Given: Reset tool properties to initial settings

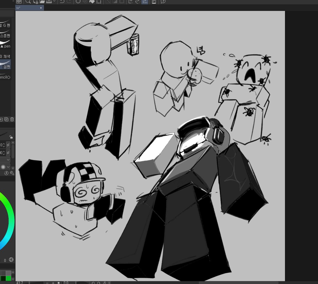Looking at the screenshot, I should point(6,173).
